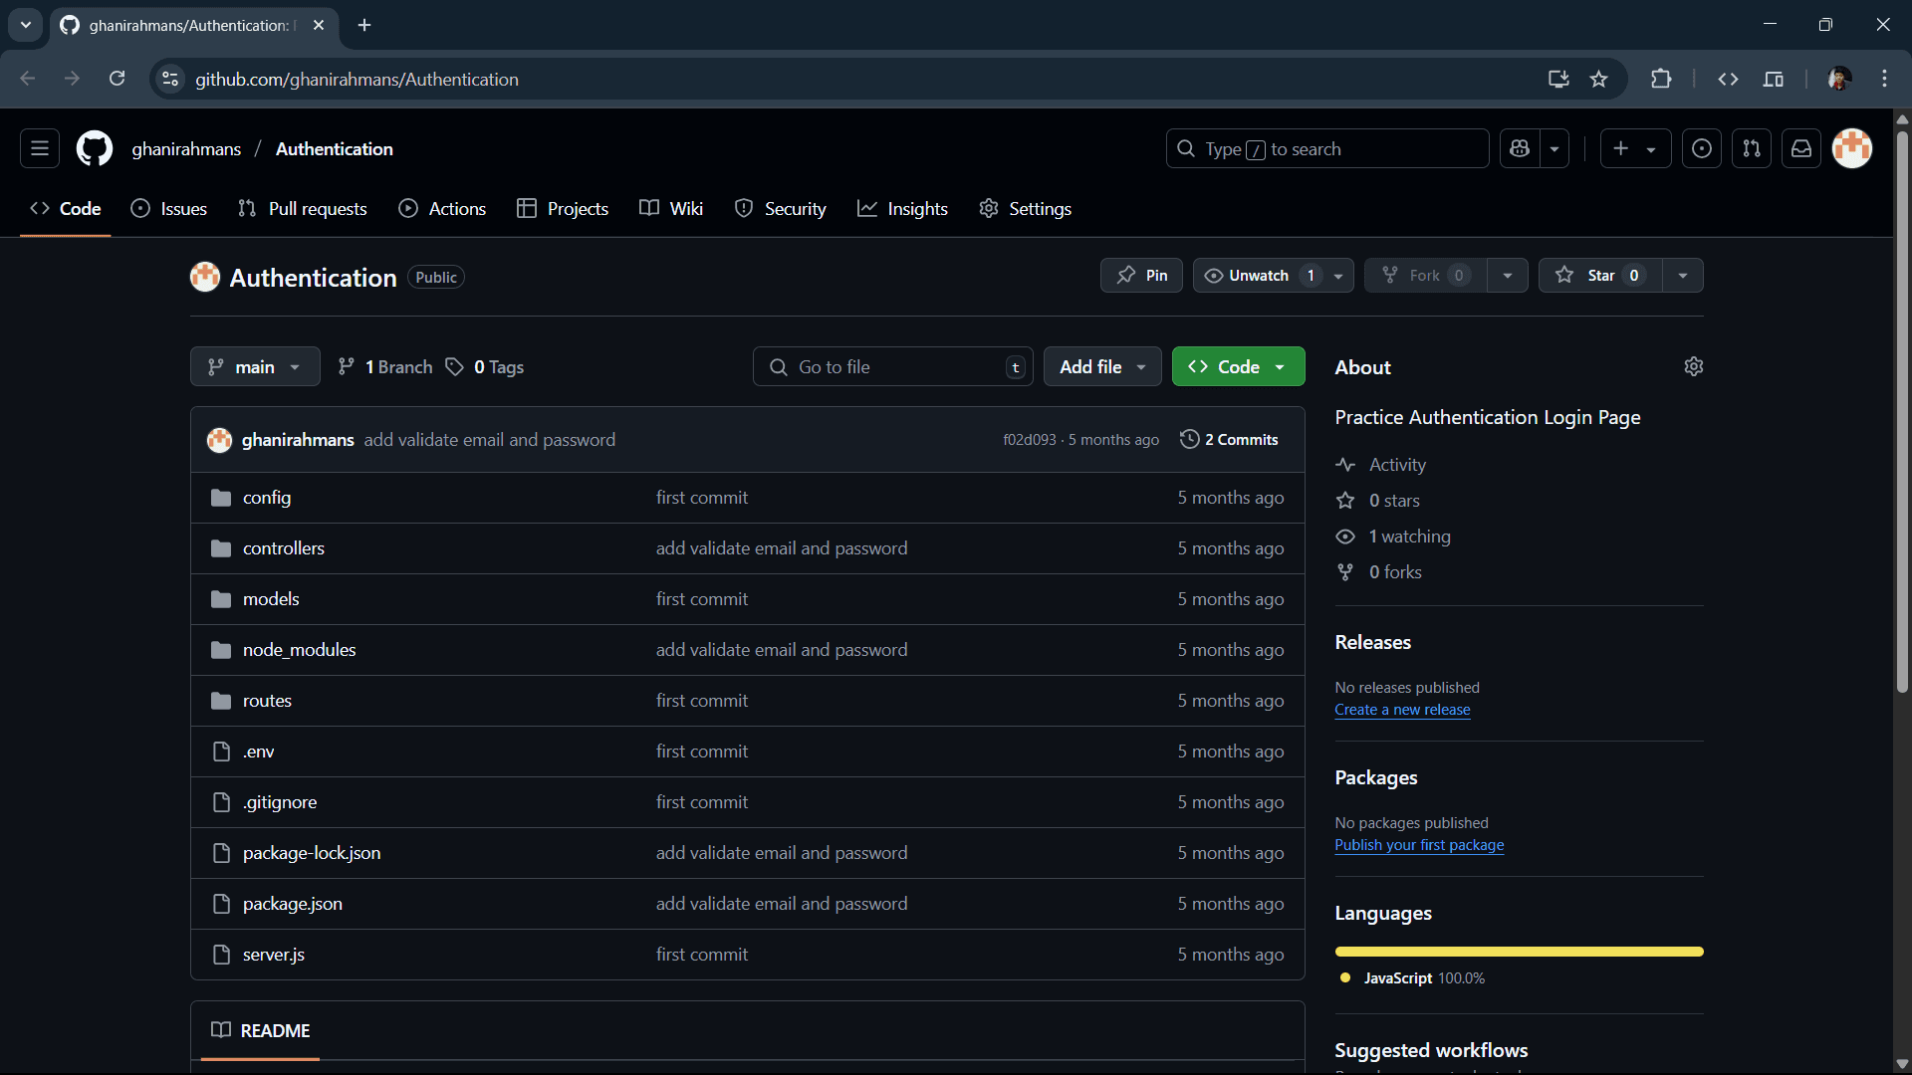Click the Publish your first package link

pos(1419,845)
